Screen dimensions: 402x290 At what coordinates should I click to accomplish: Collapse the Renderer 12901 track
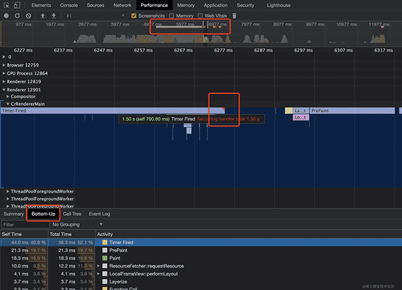pos(4,90)
